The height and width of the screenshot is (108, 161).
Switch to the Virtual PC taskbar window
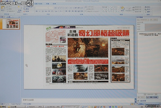(x=34, y=107)
